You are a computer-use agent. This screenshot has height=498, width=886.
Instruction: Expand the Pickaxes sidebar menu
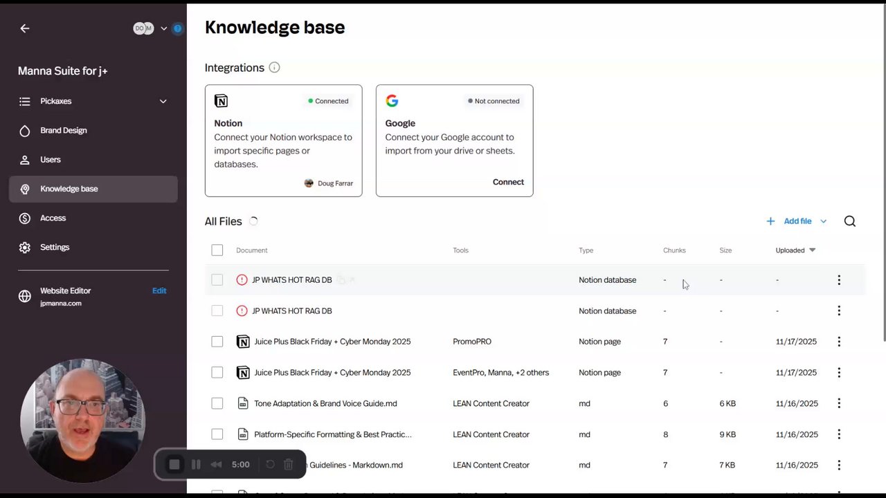(x=163, y=101)
